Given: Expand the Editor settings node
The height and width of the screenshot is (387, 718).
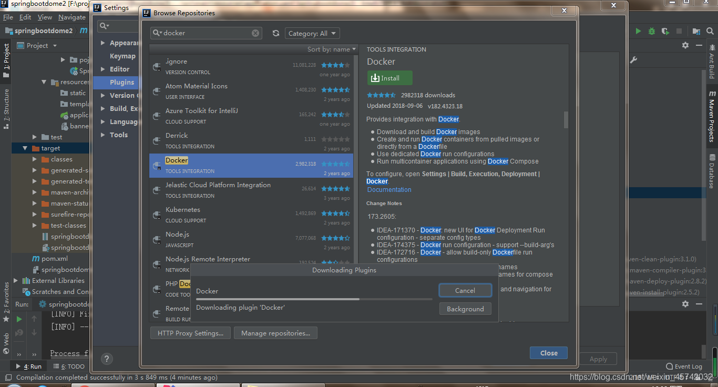Looking at the screenshot, I should (x=103, y=69).
